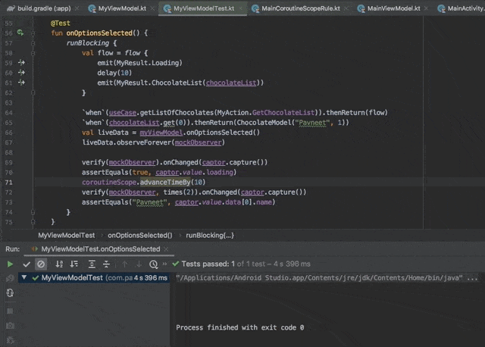485x347 pixels.
Task: Collapse the MyViewModelTest result node
Action: 25,278
